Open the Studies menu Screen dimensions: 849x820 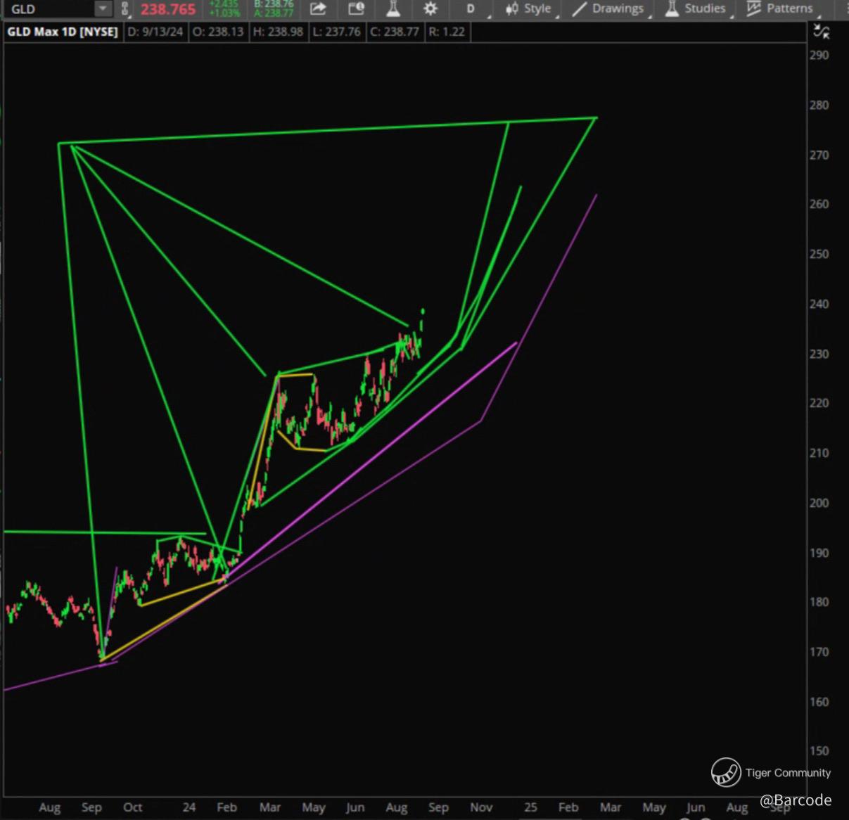click(705, 8)
